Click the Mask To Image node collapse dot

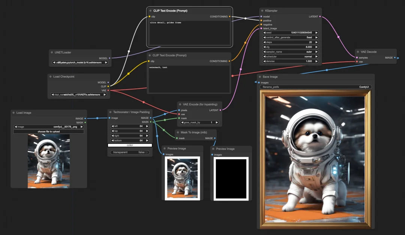(x=178, y=132)
